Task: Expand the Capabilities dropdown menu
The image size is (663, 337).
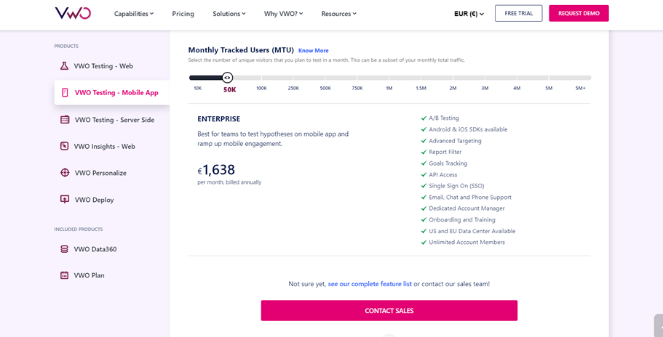Action: pyautogui.click(x=134, y=14)
